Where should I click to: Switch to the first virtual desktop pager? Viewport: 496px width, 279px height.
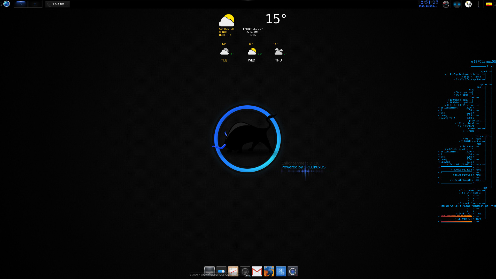tap(21, 4)
